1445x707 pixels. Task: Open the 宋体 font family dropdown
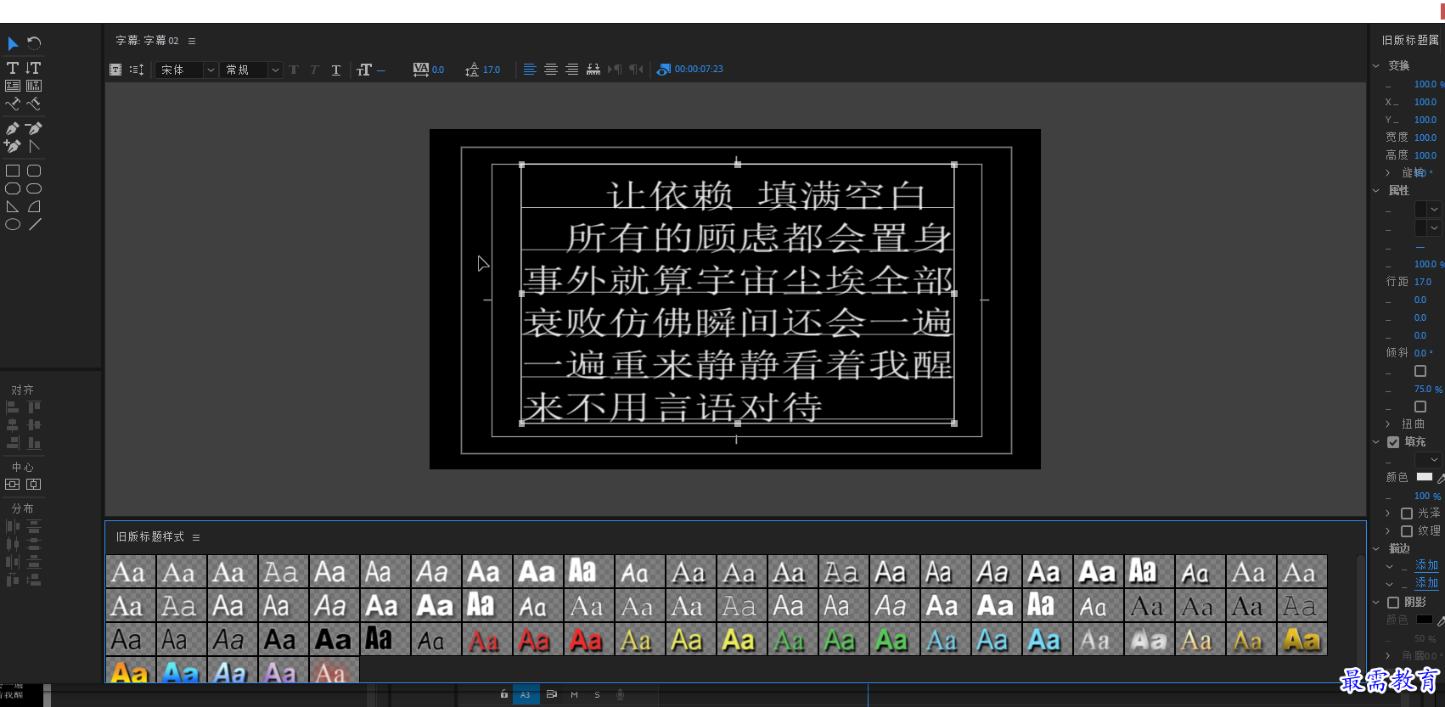pos(187,70)
